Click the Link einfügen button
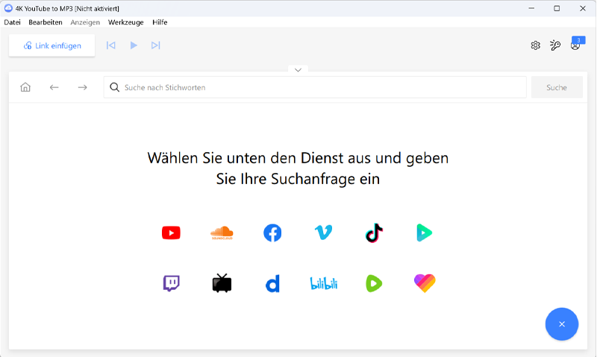 (x=52, y=45)
